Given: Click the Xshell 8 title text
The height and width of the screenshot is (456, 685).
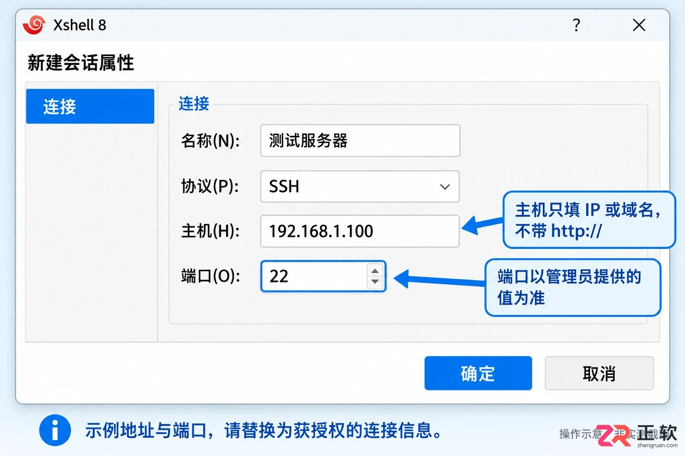Looking at the screenshot, I should tap(79, 25).
